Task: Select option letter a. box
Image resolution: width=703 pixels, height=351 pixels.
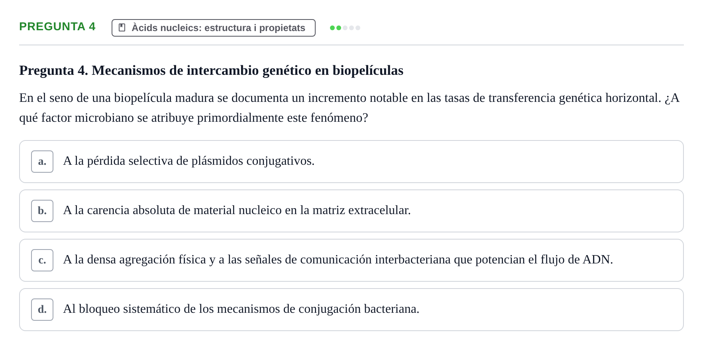Action: (x=42, y=162)
